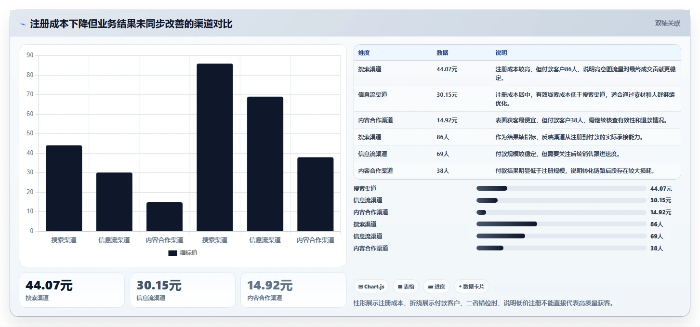Viewport: 700px width, 327px height.
Task: Click the 50 label on the chart y-axis
Action: 30,133
